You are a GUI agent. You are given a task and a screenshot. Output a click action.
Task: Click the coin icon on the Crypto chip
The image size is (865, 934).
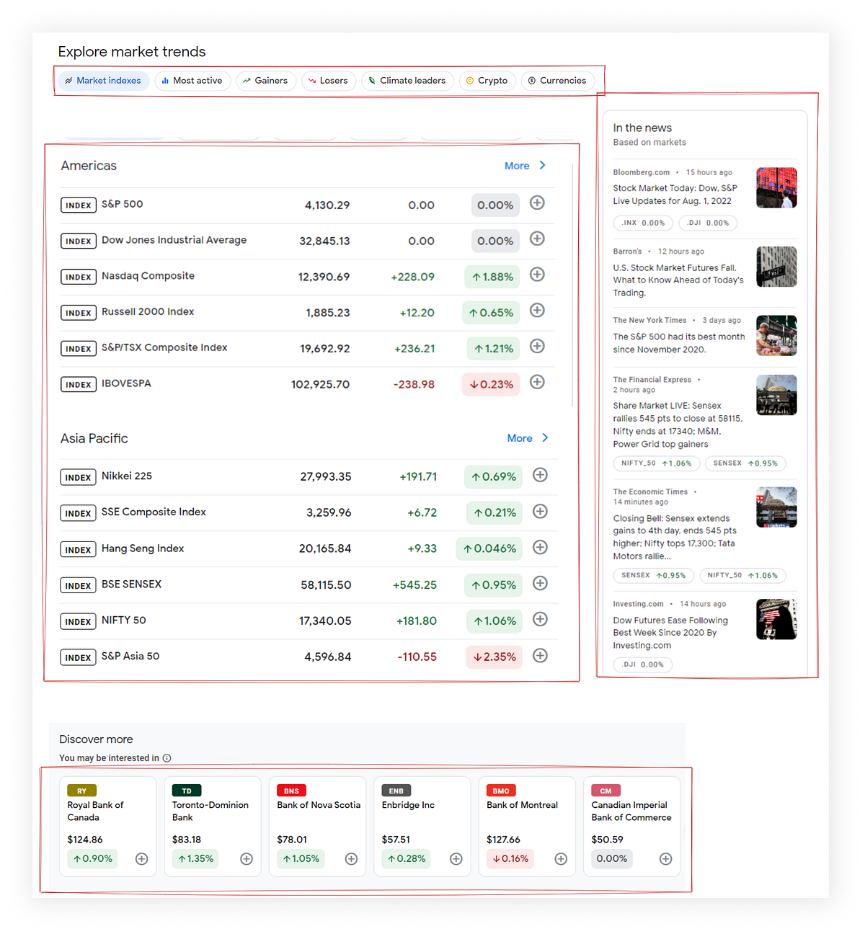coord(469,81)
